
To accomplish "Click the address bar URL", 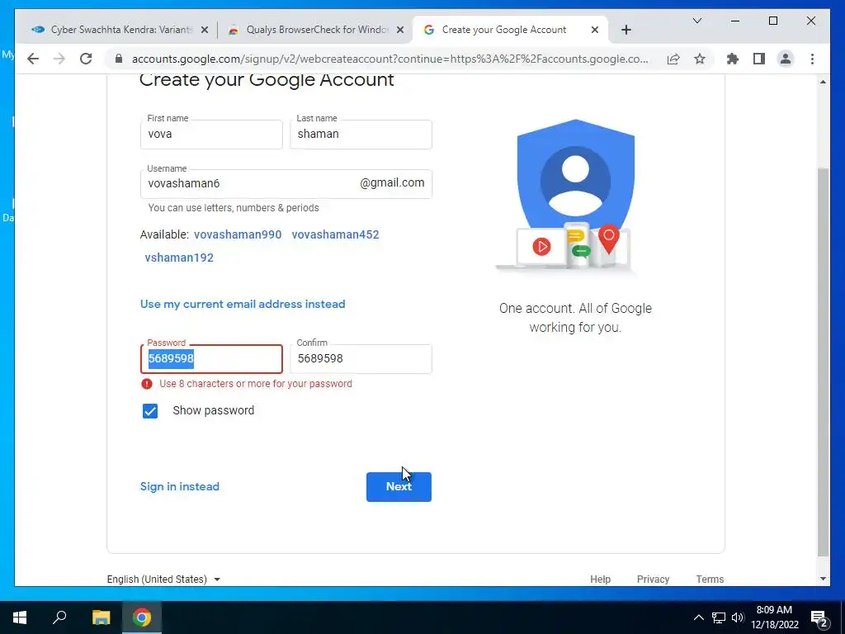I will tap(389, 59).
